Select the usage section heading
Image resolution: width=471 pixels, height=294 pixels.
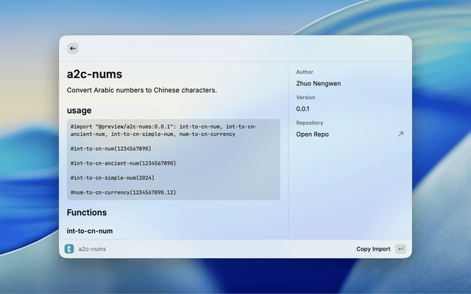(79, 110)
